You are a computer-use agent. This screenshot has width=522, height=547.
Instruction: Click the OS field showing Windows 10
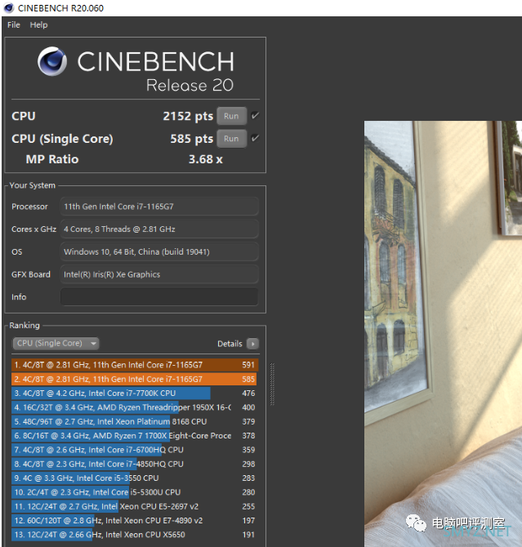click(159, 251)
